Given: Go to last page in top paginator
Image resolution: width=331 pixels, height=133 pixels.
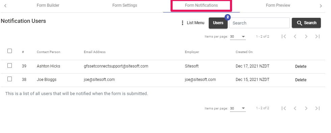Looking at the screenshot, I should point(317,37).
